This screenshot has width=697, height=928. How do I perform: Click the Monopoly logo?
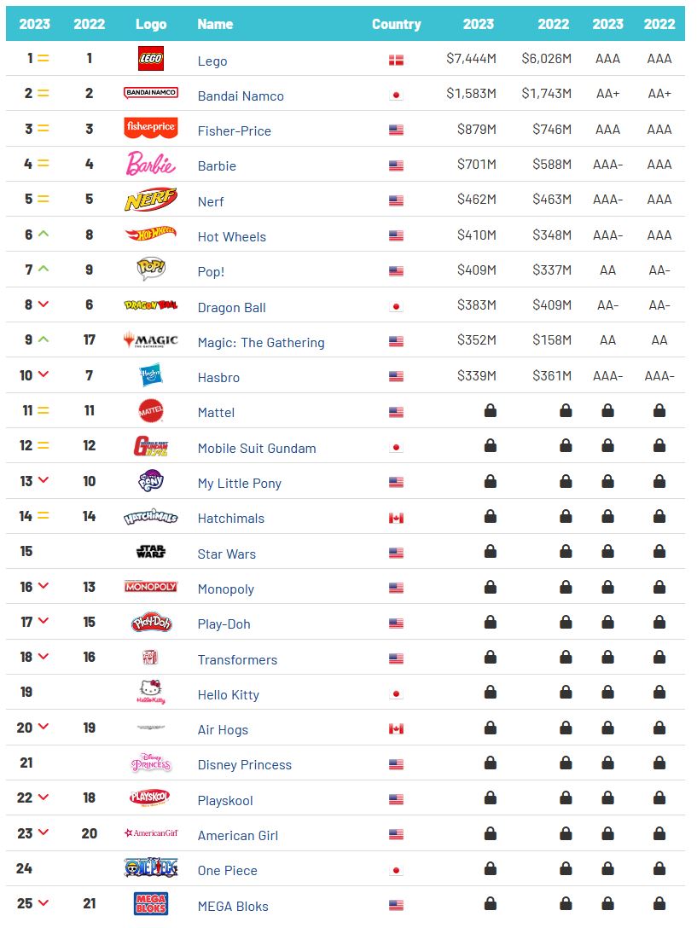pyautogui.click(x=151, y=587)
